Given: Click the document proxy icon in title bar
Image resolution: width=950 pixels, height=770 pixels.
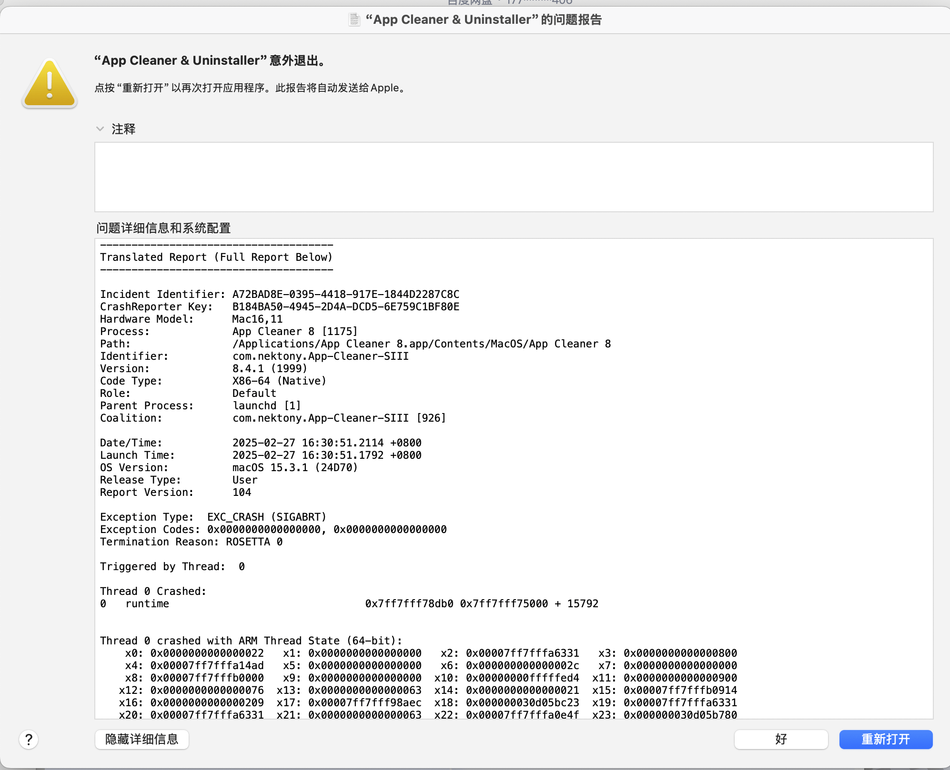Looking at the screenshot, I should [354, 20].
